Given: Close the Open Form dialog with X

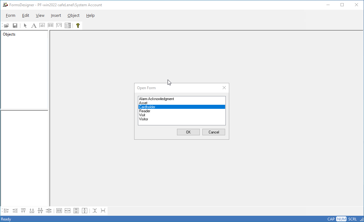Looking at the screenshot, I should coord(224,88).
